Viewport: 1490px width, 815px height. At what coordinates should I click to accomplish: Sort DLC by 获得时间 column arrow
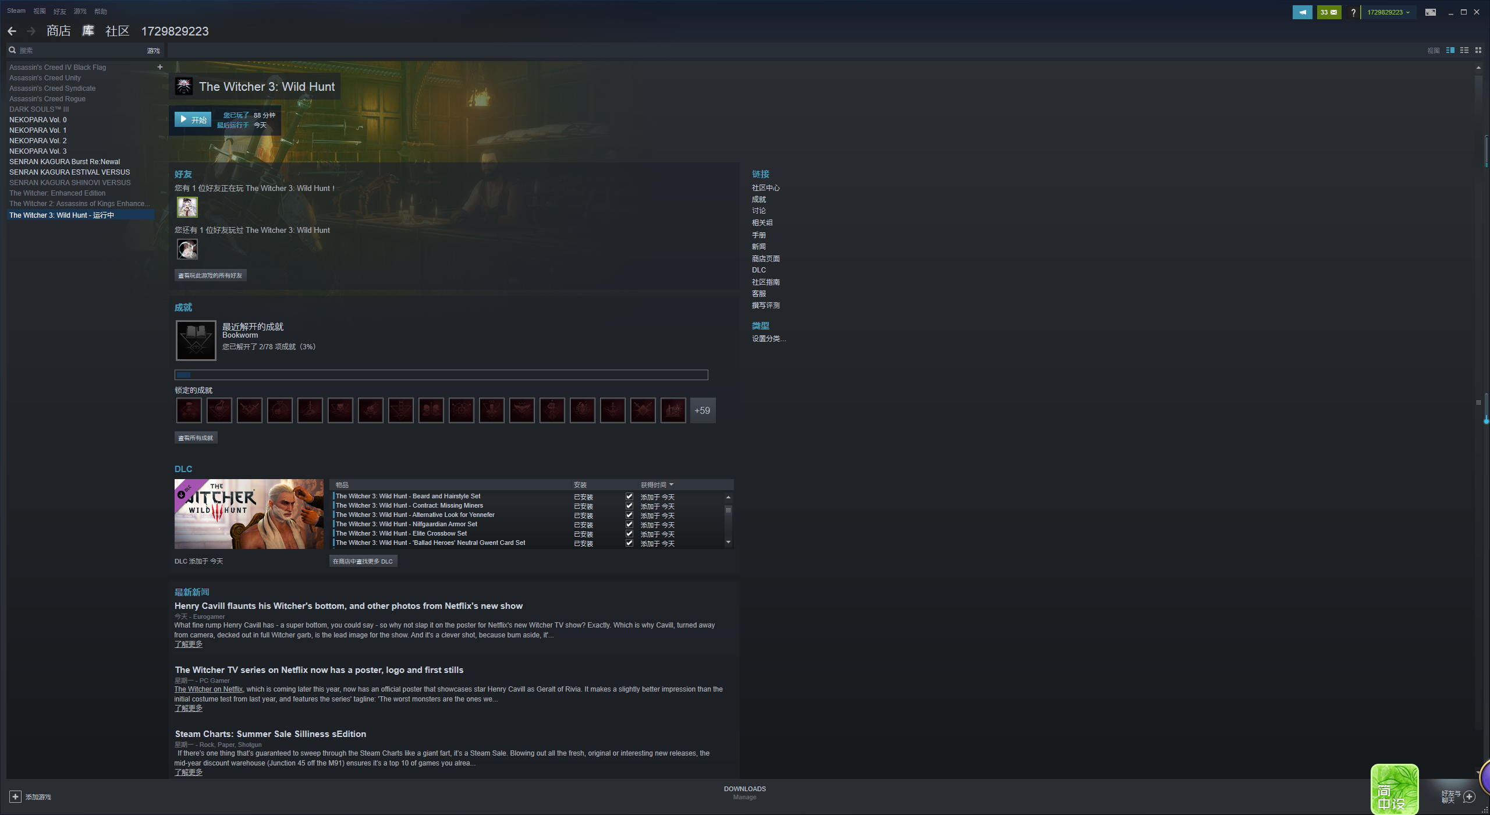671,485
